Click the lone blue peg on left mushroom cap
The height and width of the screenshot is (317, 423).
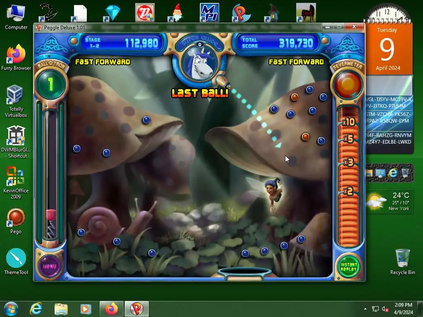tap(146, 120)
